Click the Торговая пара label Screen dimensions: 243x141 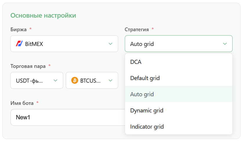click(28, 66)
